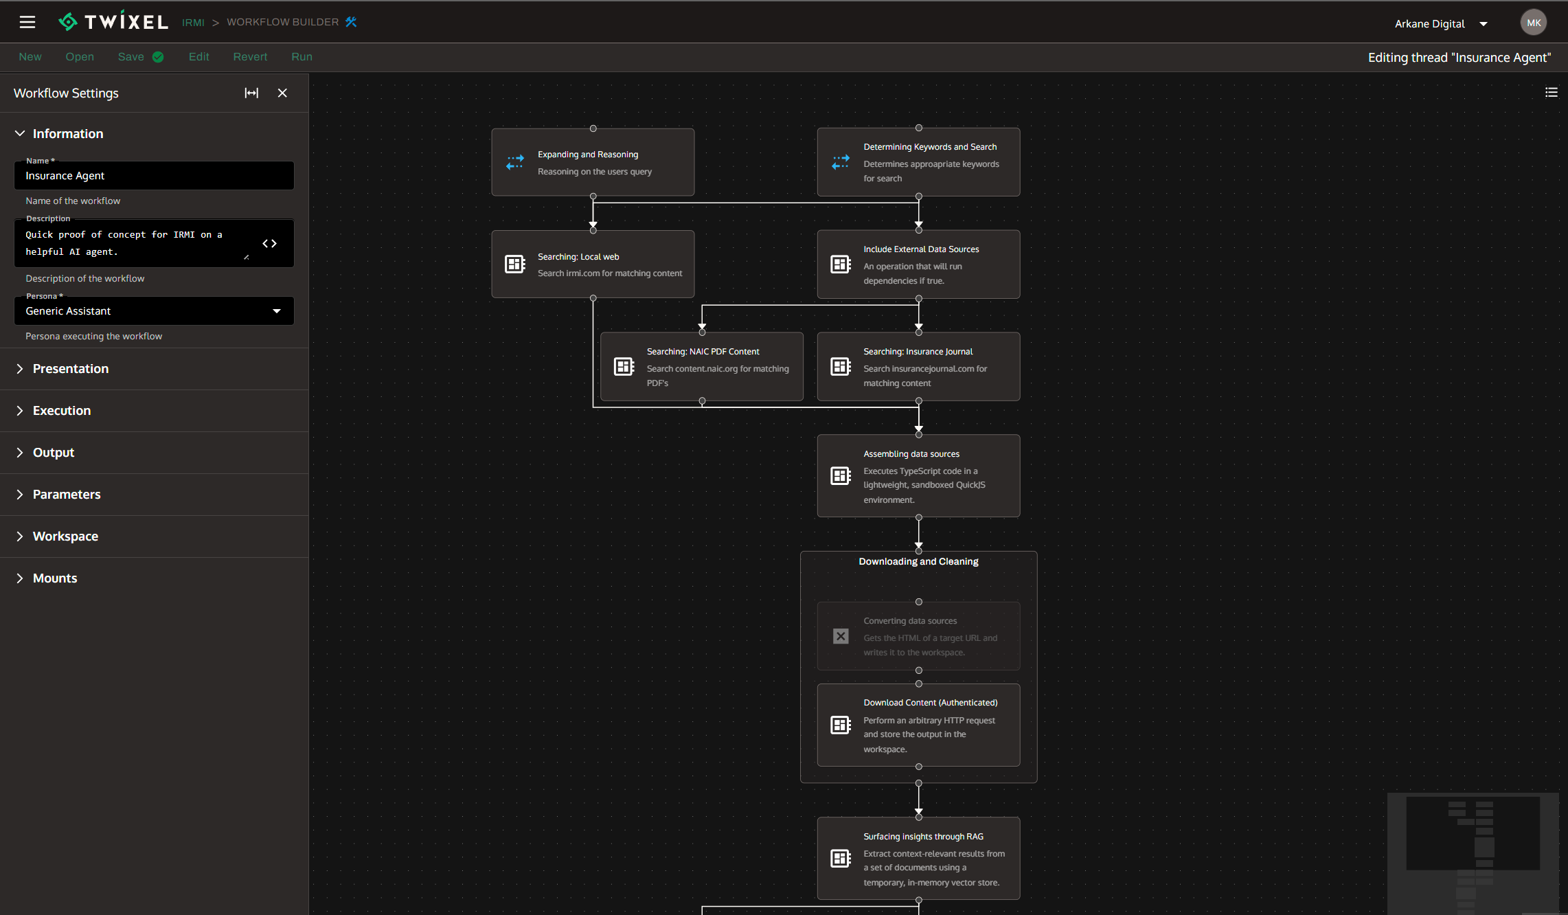Click the code icon on Assembling data sources node
1568x915 pixels.
(x=840, y=475)
